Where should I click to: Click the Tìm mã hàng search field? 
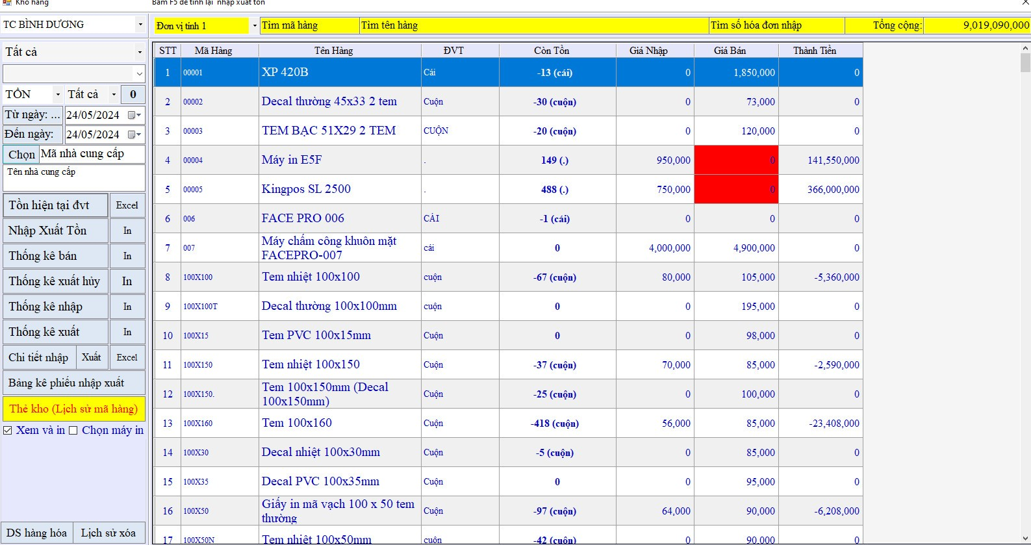coord(310,25)
